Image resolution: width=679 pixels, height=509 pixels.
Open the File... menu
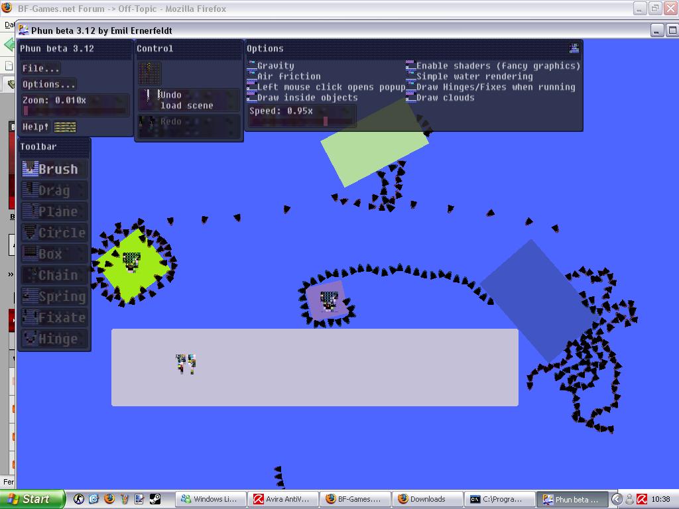click(x=40, y=68)
